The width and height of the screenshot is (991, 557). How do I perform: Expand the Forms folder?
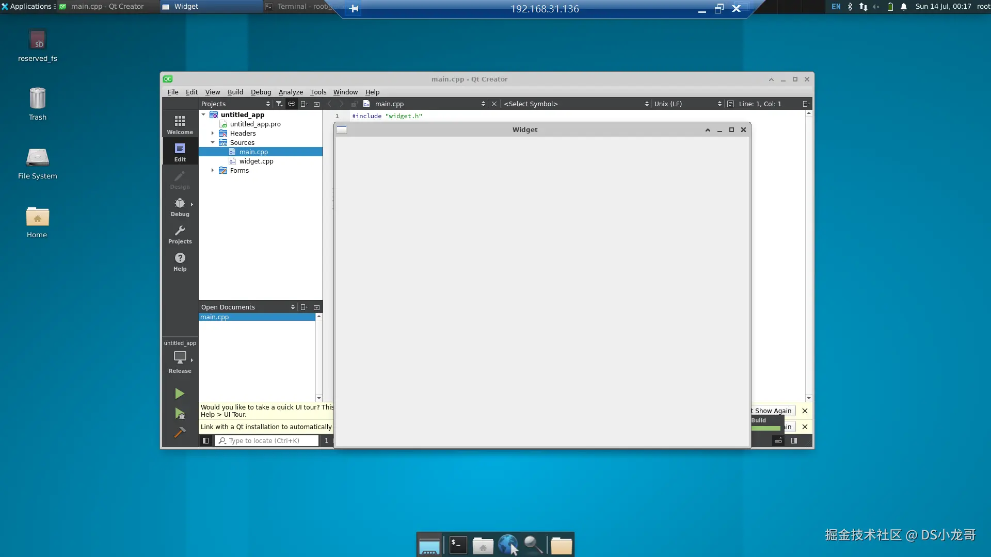(x=212, y=170)
